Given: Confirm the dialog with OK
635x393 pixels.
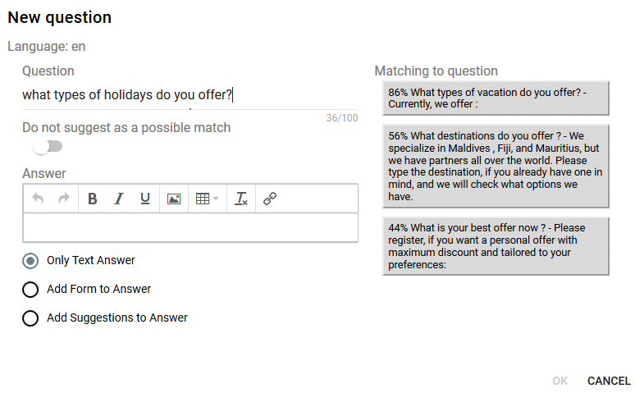Looking at the screenshot, I should click(560, 381).
